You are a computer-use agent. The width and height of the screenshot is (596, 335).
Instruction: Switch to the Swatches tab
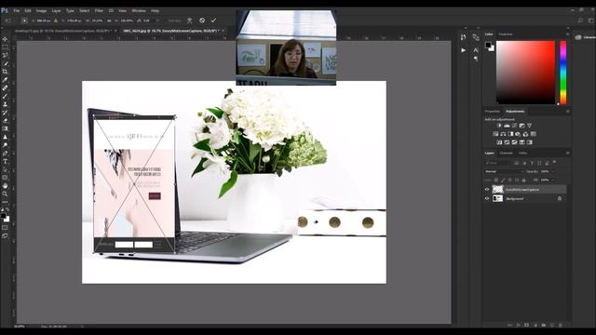tap(506, 34)
